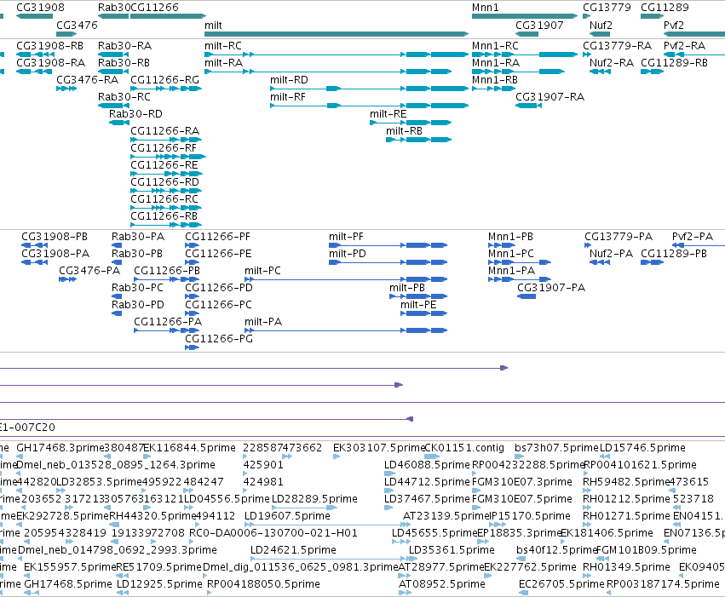Select transcript CG31908-RB
The height and width of the screenshot is (597, 725).
35,55
